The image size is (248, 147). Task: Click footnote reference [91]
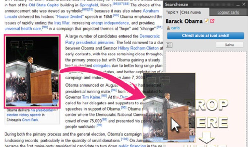159,27
